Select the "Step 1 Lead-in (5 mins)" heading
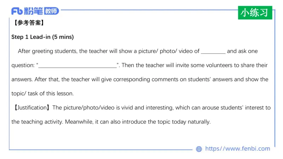Image resolution: width=283 pixels, height=159 pixels. (42, 37)
